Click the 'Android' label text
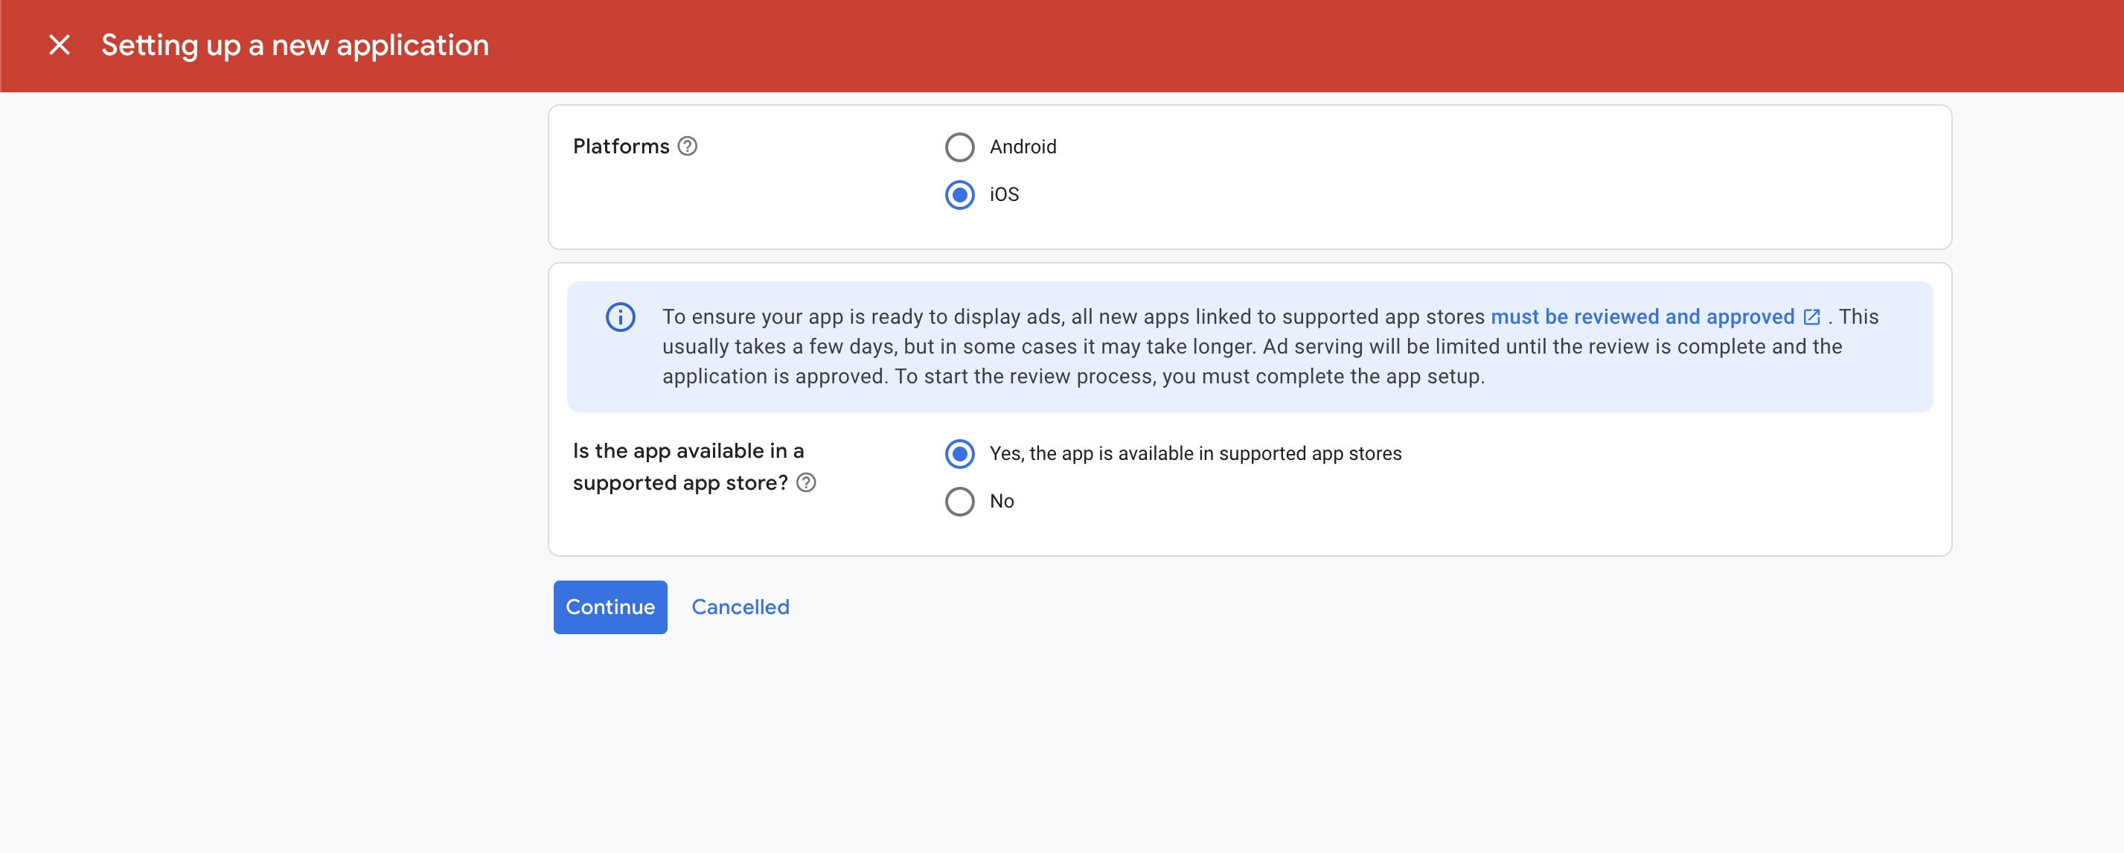This screenshot has width=2124, height=853. click(1023, 147)
